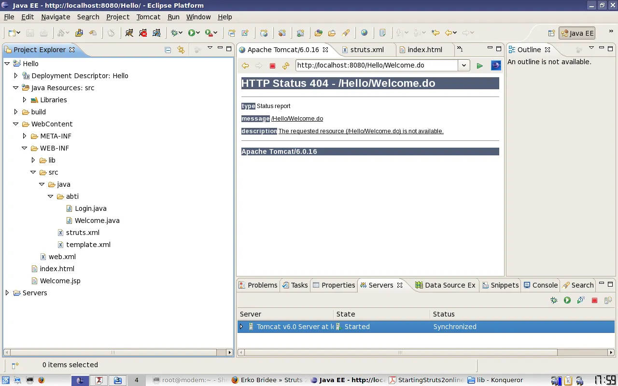The image size is (618, 386).
Task: Open Firefox from the desktop taskbar
Action: [x=41, y=380]
